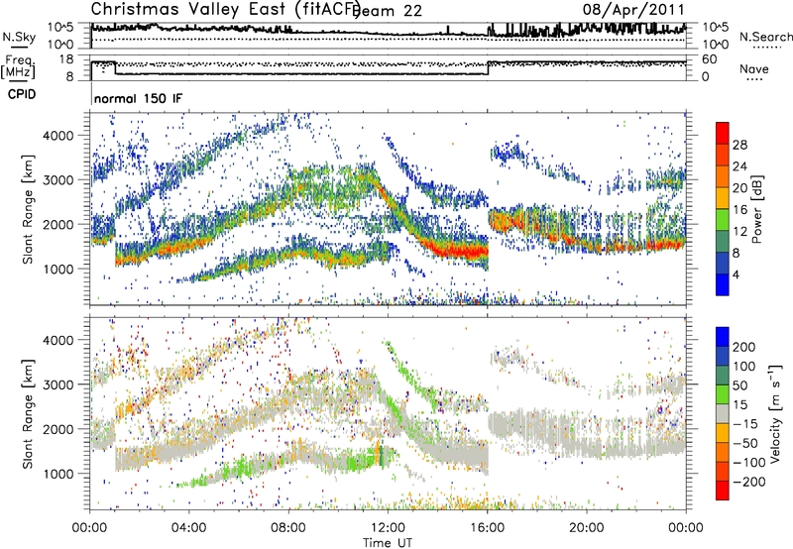The height and width of the screenshot is (549, 793).
Task: Click the '1000' tick on velocity panel
Action: pos(57,474)
